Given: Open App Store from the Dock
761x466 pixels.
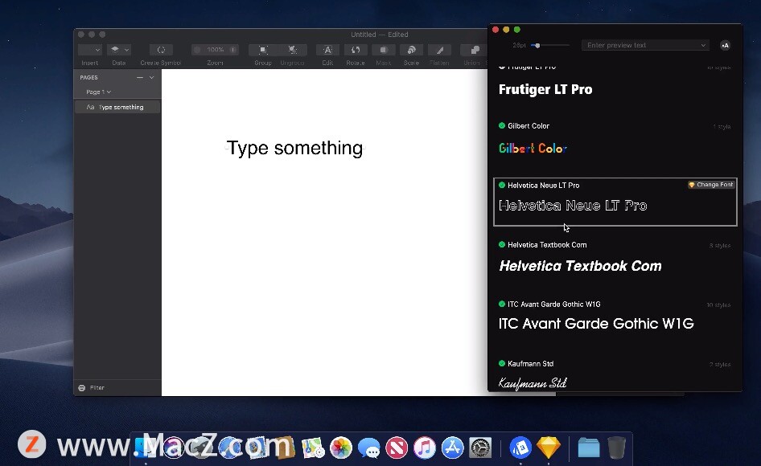Looking at the screenshot, I should pyautogui.click(x=452, y=447).
